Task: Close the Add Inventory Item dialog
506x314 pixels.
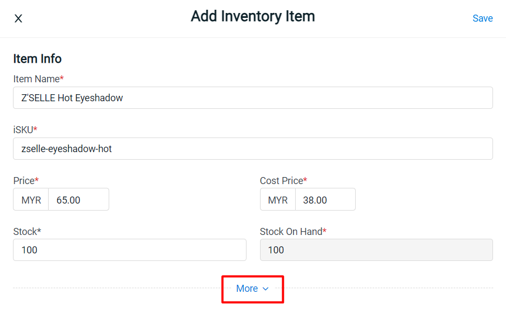Action: pos(18,18)
